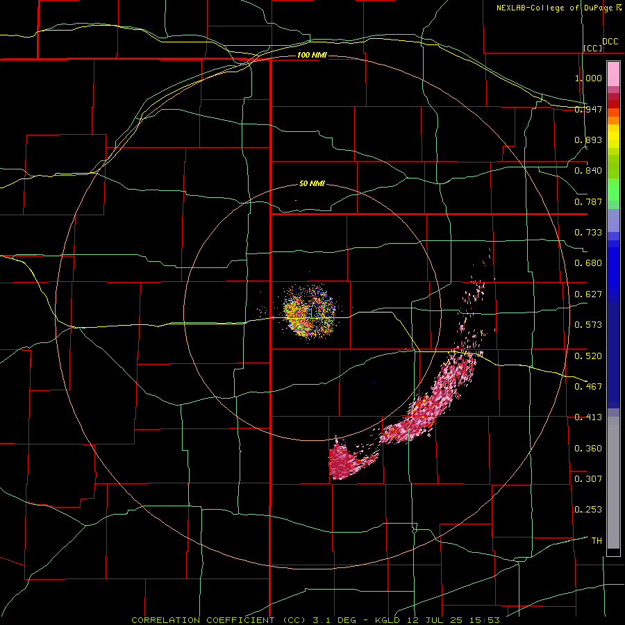Click the 0.733 scale value
Viewport: 625px width, 625px height.
tap(588, 233)
